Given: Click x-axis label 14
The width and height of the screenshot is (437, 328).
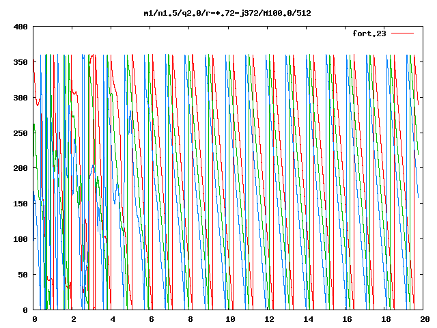Looking at the screenshot, I should [308, 319].
